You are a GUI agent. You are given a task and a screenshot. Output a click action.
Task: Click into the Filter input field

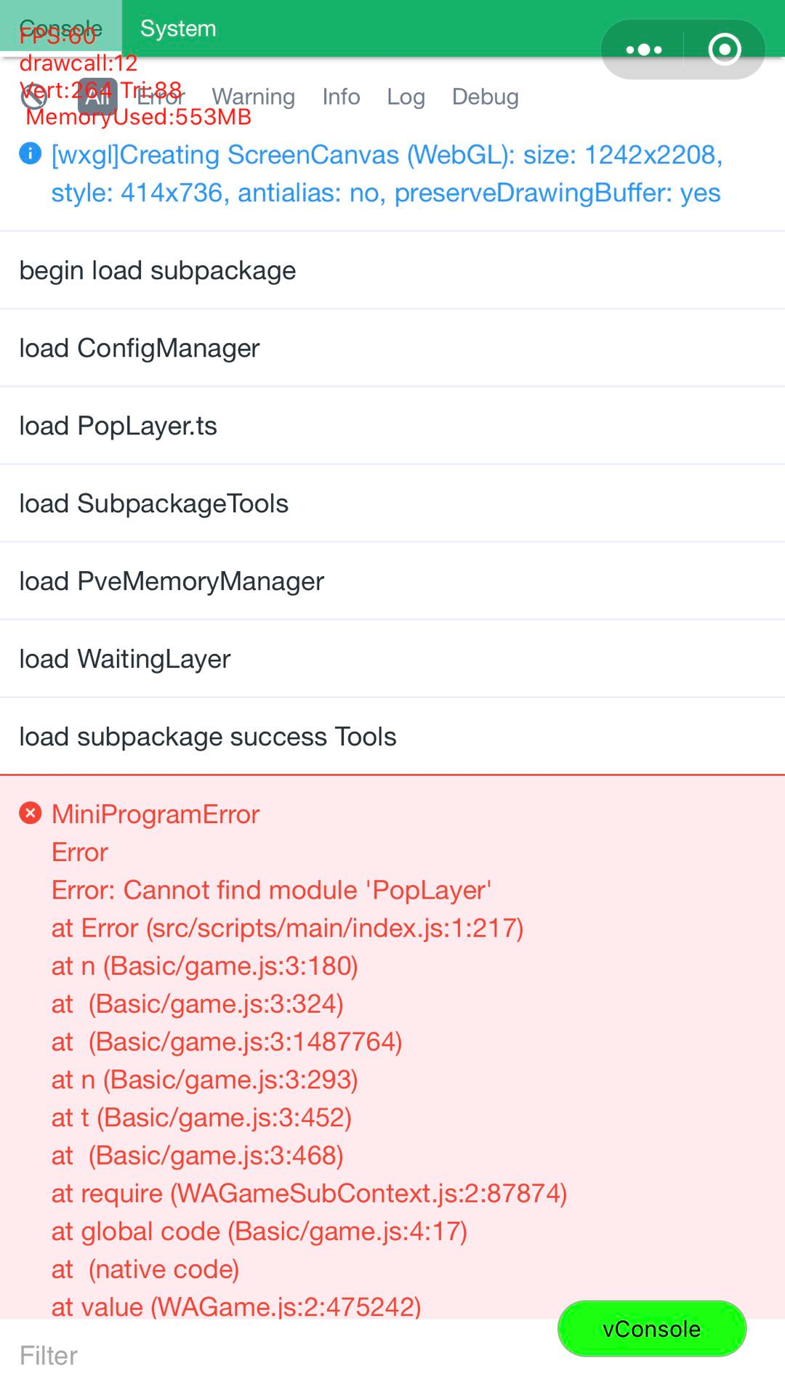[x=276, y=1356]
